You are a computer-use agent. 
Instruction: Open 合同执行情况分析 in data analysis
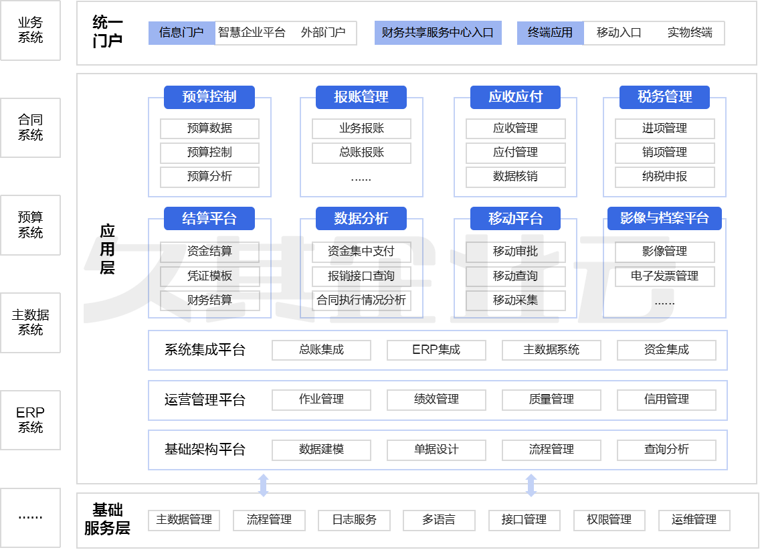point(361,300)
